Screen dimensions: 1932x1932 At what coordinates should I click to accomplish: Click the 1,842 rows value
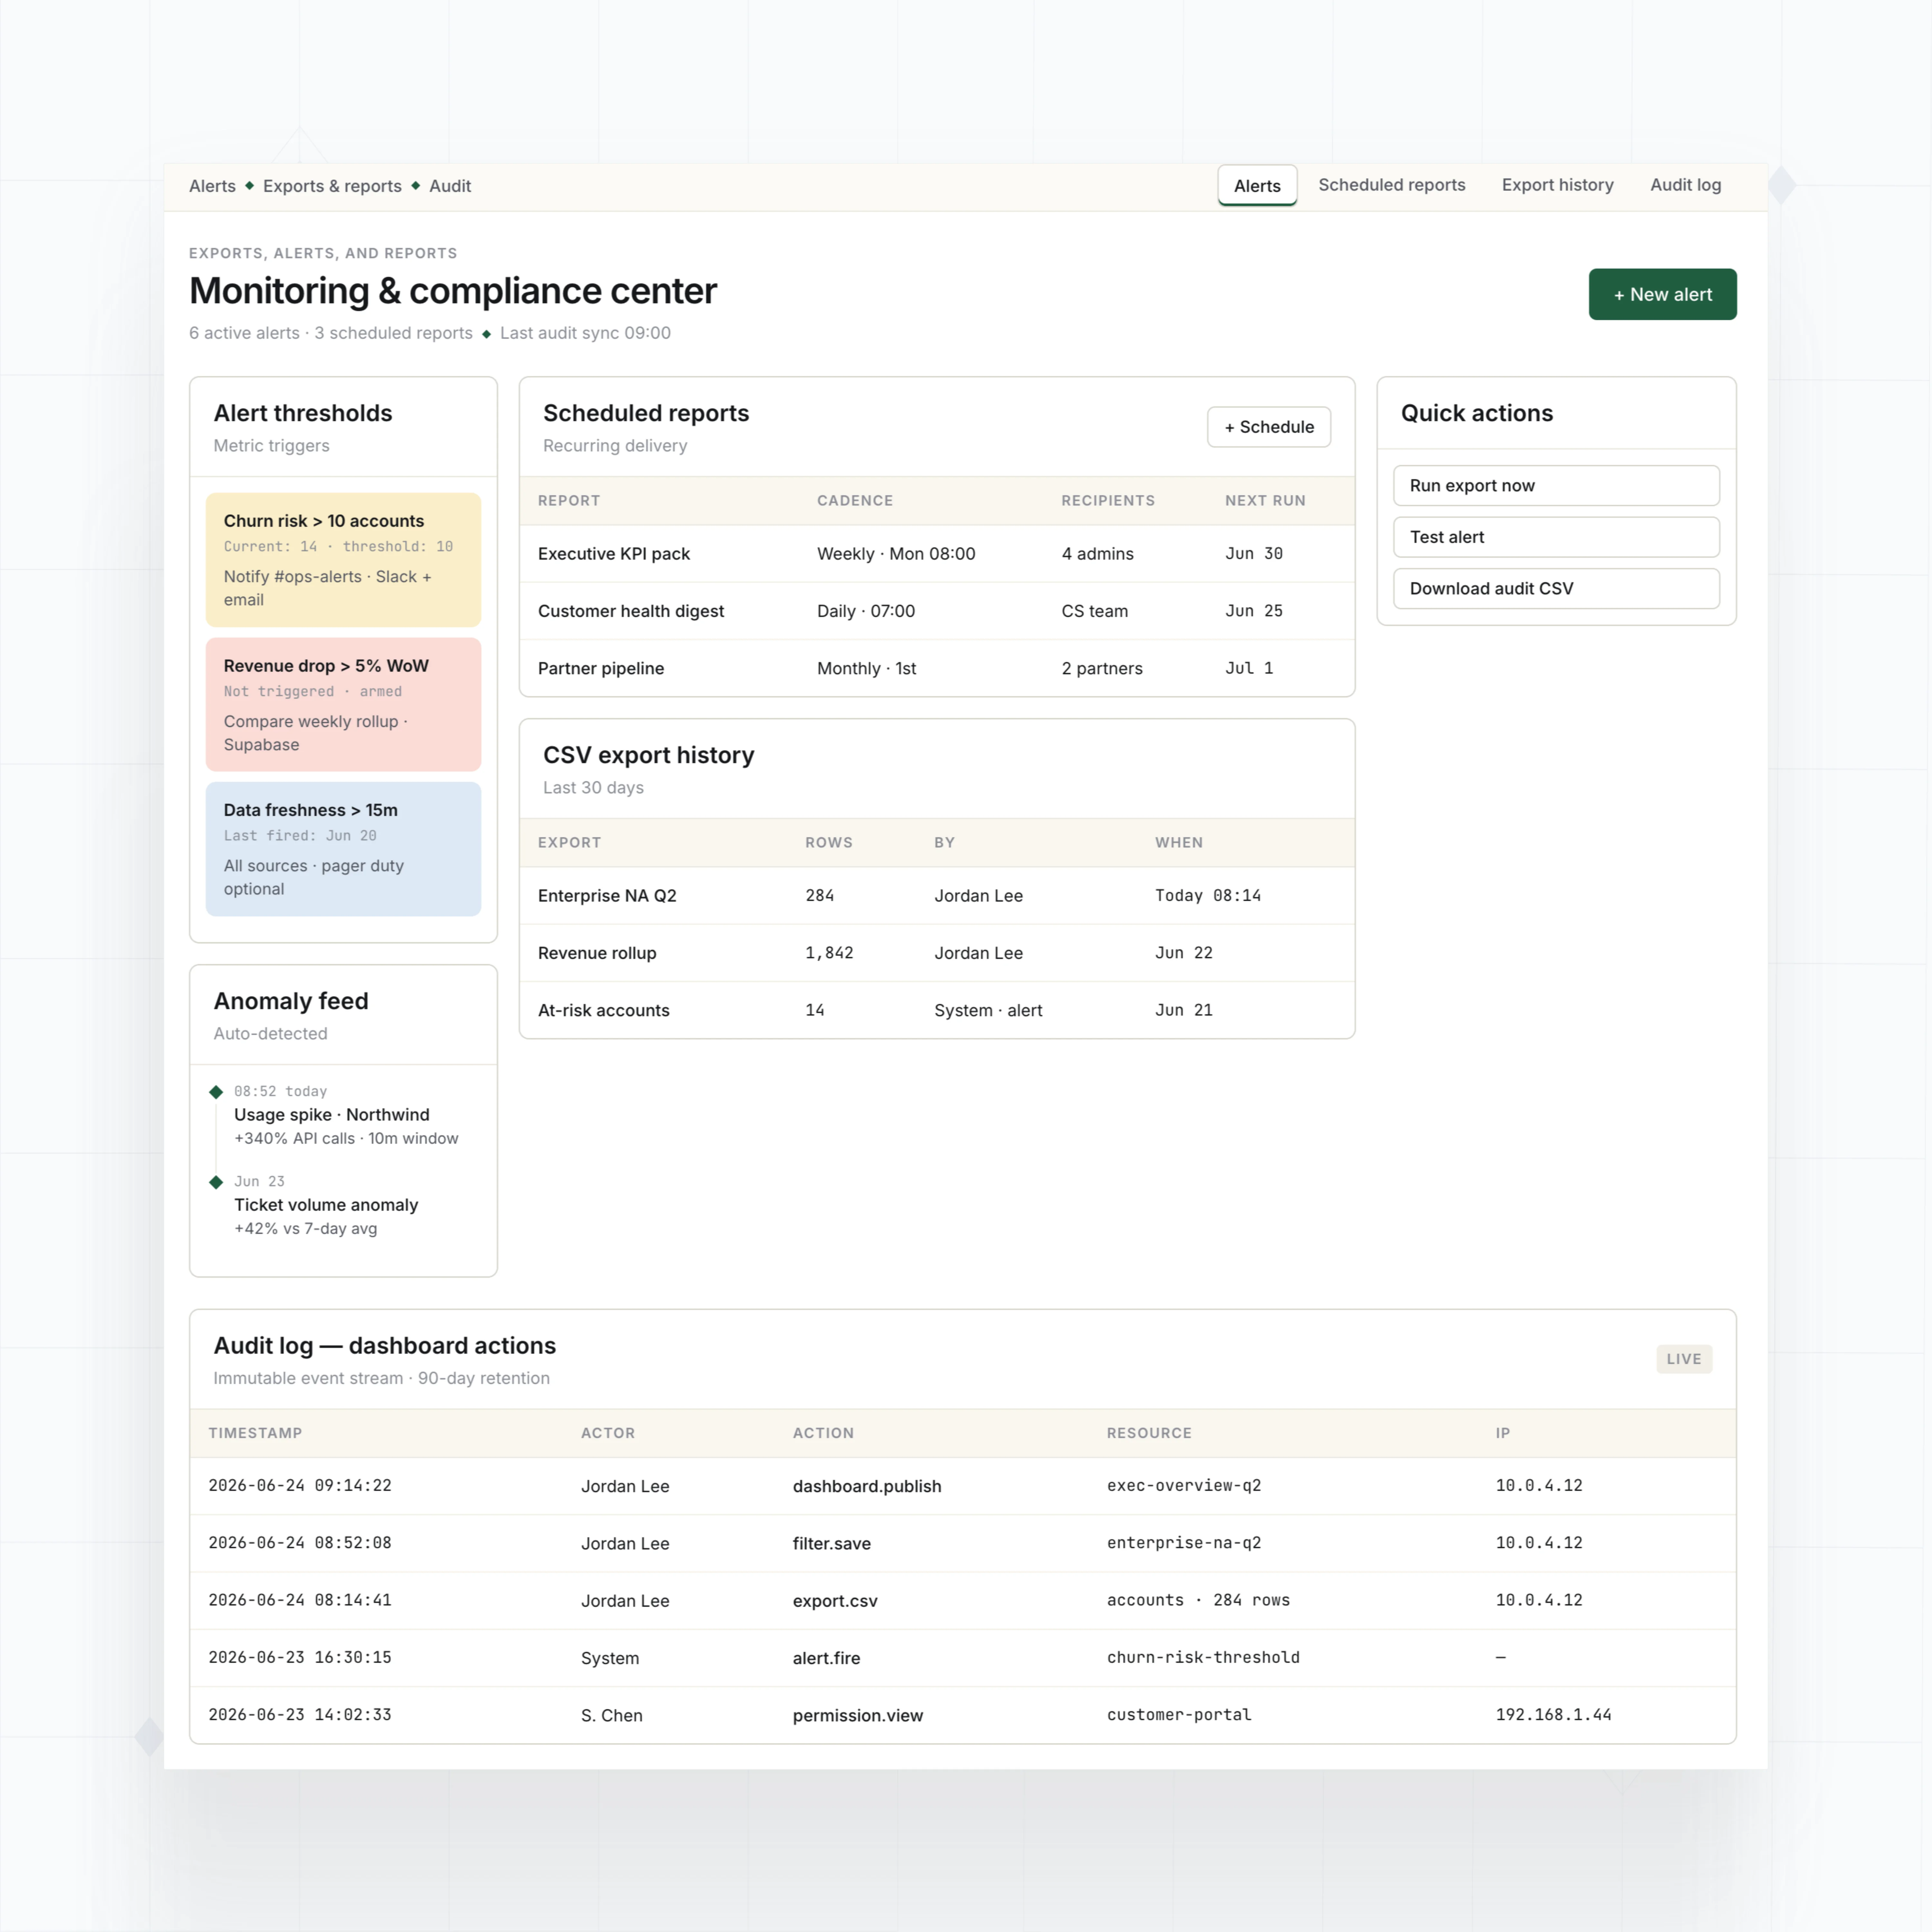pos(829,953)
